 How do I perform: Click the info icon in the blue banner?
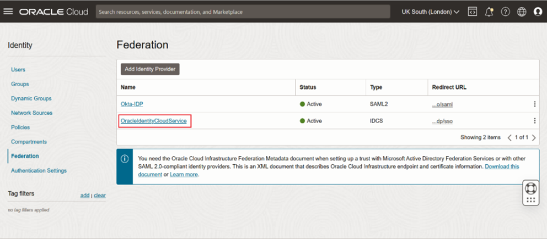coord(125,159)
